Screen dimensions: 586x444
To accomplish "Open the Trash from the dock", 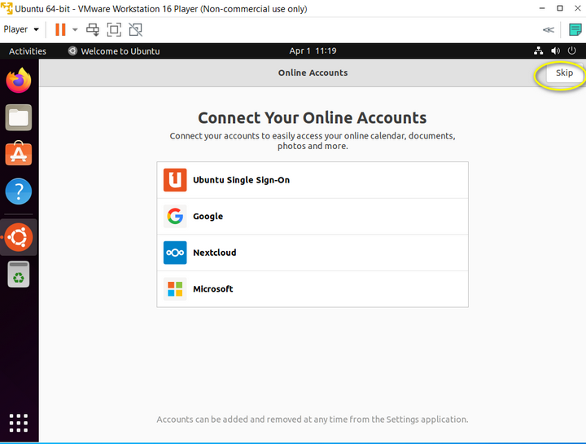I will pos(18,275).
